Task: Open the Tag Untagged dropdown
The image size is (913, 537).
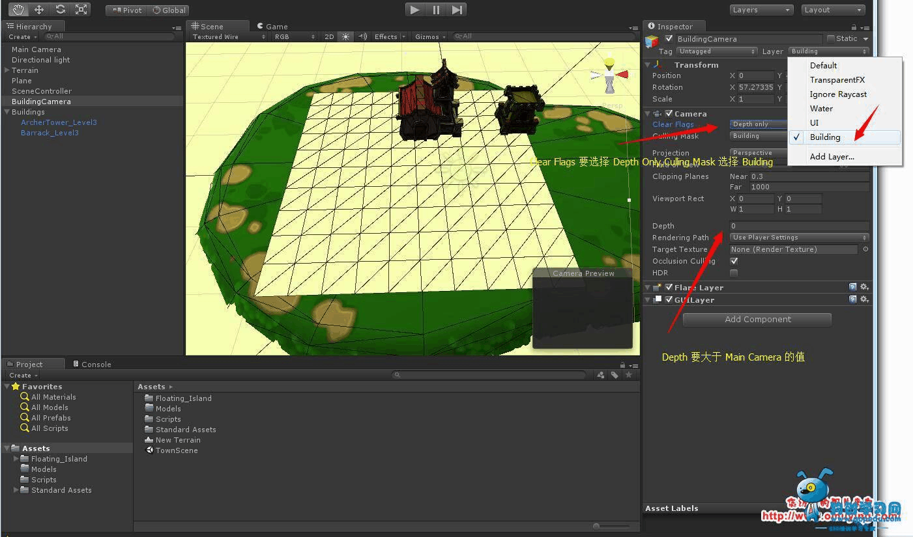Action: pyautogui.click(x=716, y=51)
